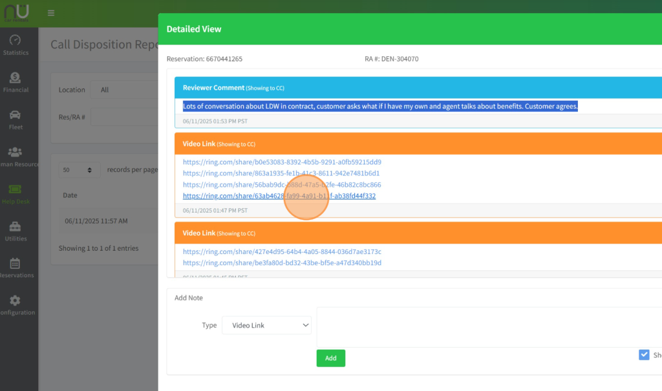Open the Help Desk sidebar icon
The image size is (662, 391).
[16, 189]
